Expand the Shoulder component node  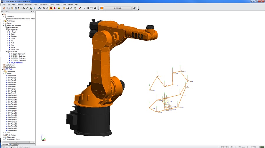point(8,36)
